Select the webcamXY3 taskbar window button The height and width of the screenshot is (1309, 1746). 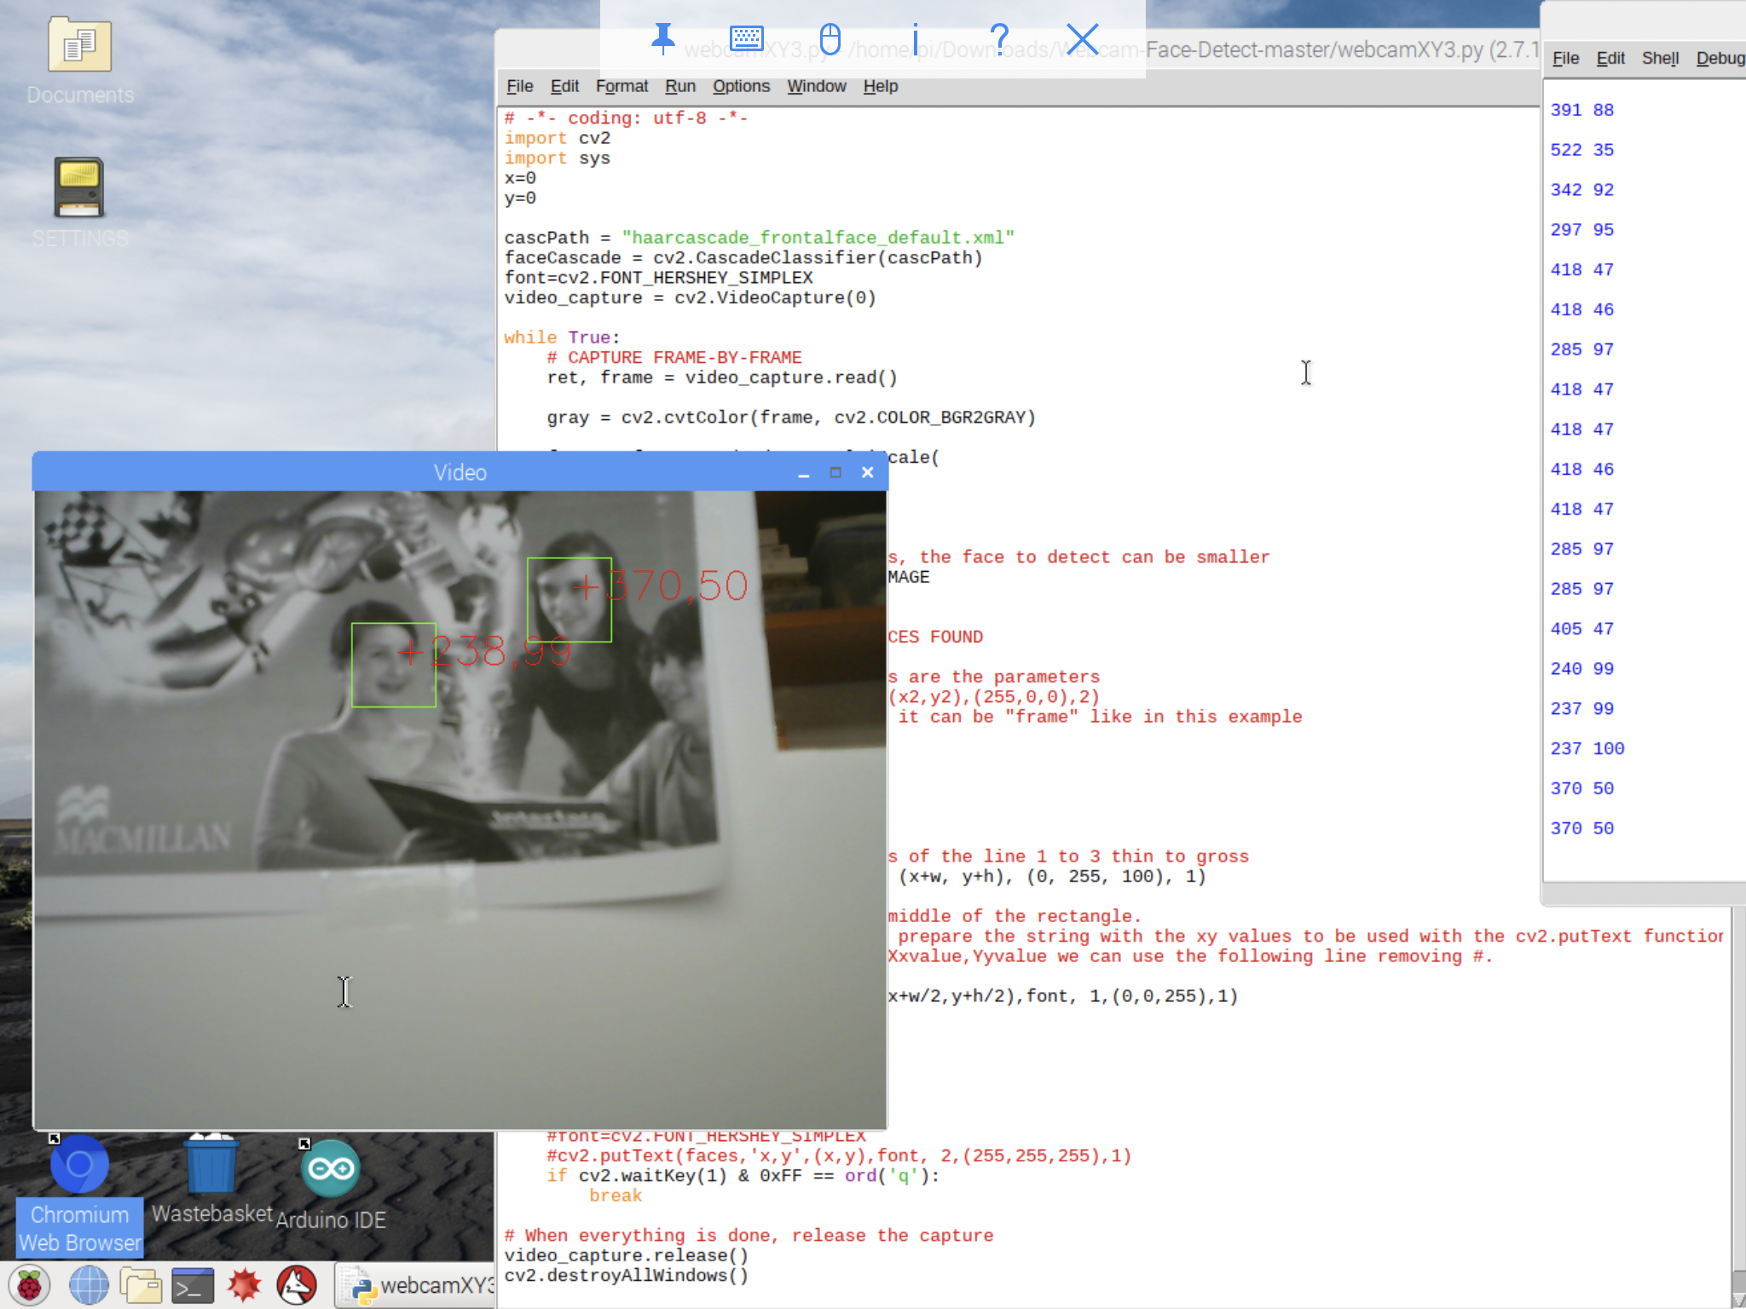pyautogui.click(x=416, y=1285)
